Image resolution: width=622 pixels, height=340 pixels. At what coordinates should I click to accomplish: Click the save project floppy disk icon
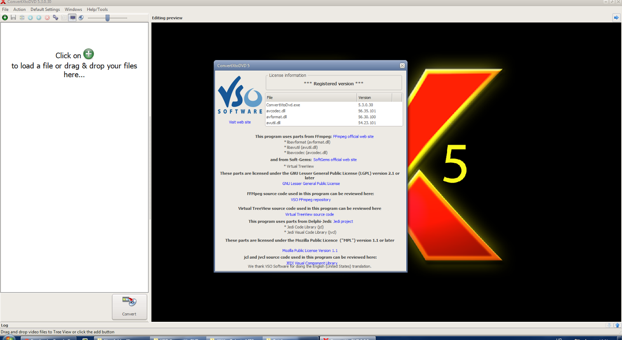pos(13,17)
